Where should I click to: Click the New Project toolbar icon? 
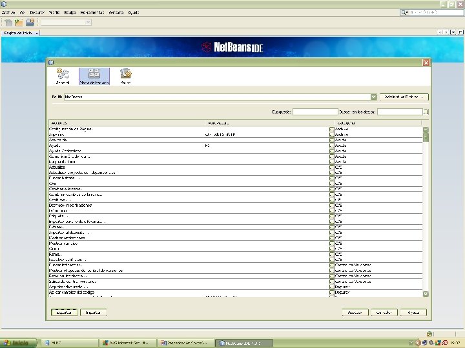(19, 22)
